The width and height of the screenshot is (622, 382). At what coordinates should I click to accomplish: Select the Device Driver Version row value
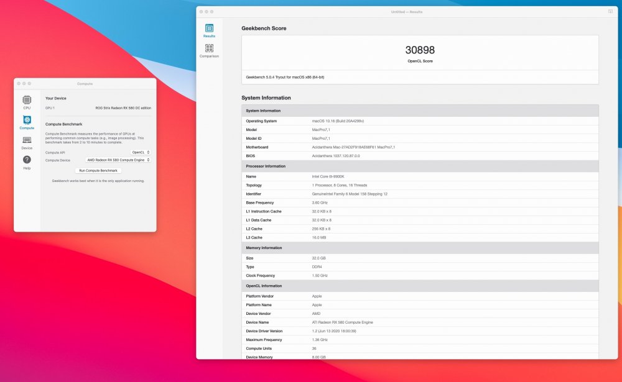click(334, 331)
